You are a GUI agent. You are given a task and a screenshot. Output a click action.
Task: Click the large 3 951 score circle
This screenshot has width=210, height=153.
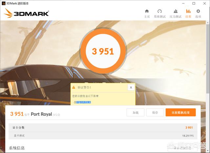pyautogui.click(x=103, y=51)
